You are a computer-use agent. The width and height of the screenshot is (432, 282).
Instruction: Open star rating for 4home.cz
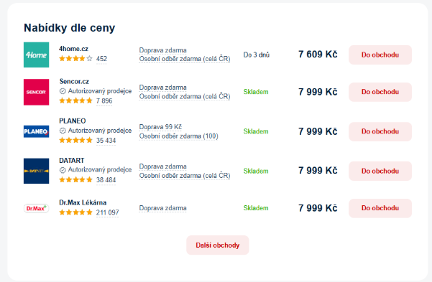(x=75, y=58)
